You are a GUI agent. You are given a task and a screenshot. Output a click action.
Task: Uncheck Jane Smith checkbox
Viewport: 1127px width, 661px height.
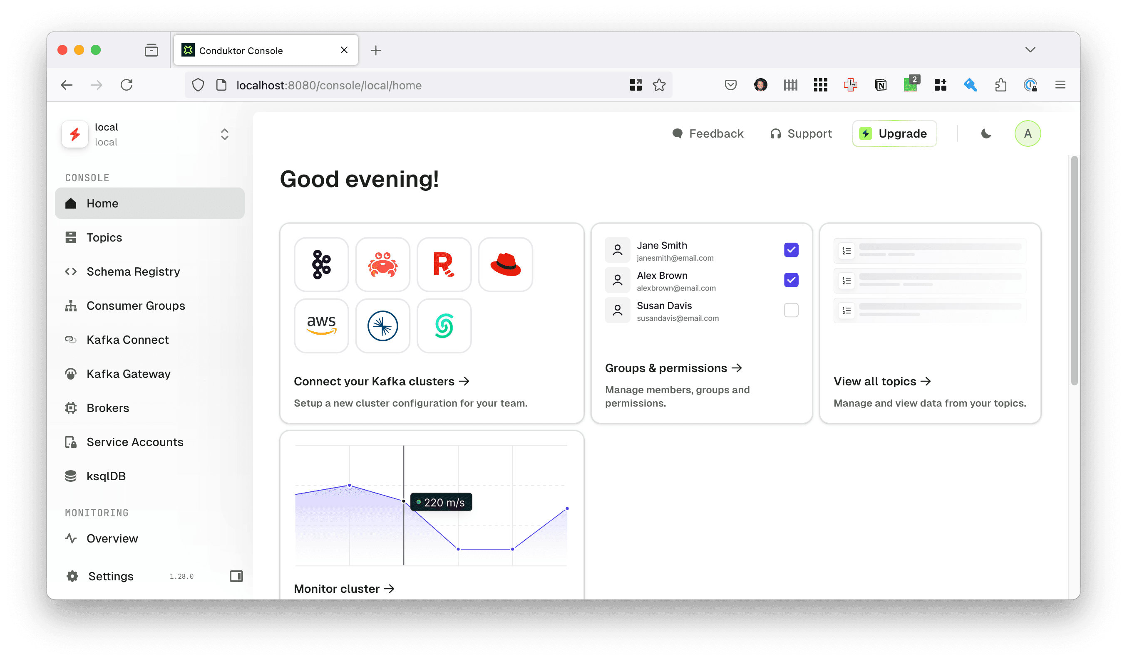(x=791, y=250)
